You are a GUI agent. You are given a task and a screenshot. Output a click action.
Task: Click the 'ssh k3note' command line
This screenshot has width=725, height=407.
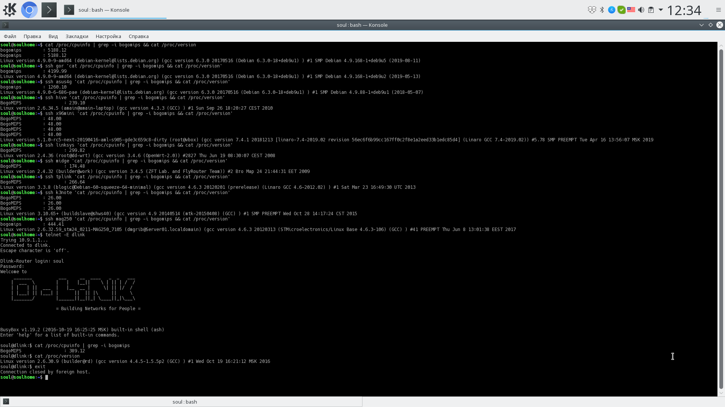pyautogui.click(x=115, y=193)
